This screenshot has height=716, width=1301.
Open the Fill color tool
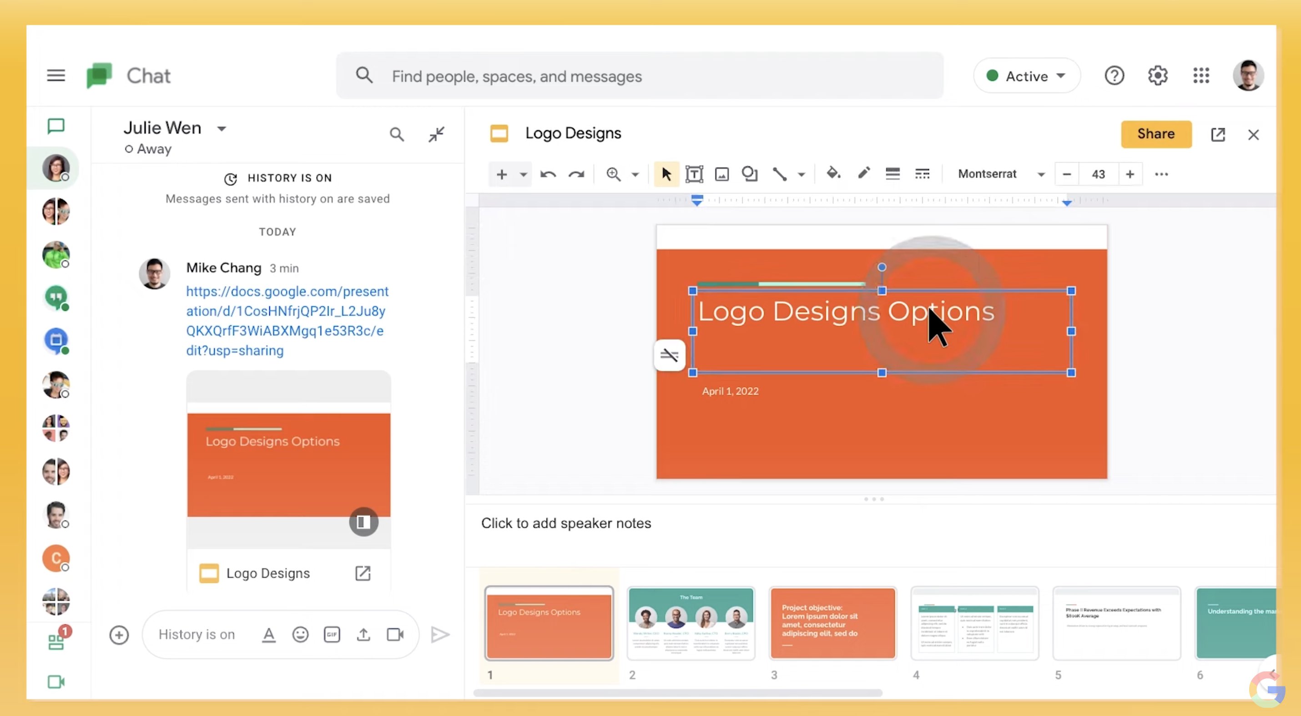pos(833,174)
